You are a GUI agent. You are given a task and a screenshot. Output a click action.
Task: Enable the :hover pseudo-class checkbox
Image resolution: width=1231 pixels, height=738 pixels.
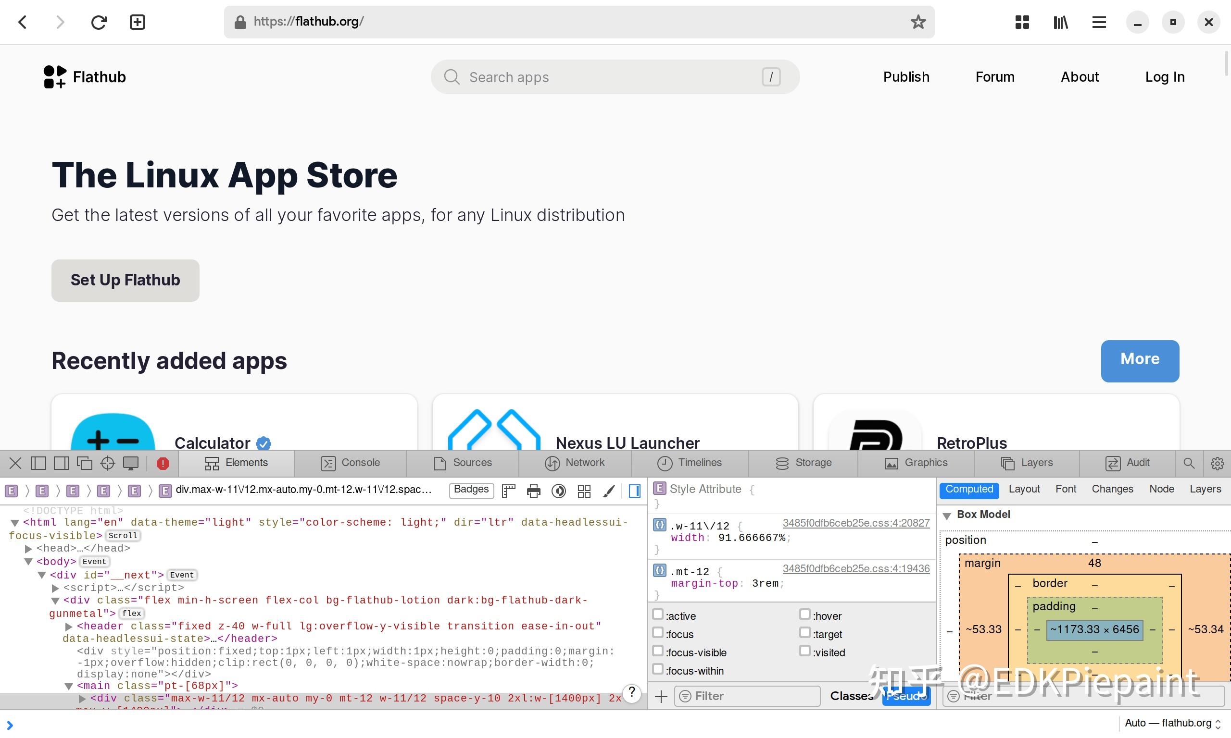click(x=804, y=615)
